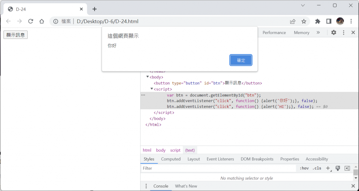Image resolution: width=359 pixels, height=191 pixels.
Task: Open the Styles pane tab
Action: pyautogui.click(x=149, y=159)
